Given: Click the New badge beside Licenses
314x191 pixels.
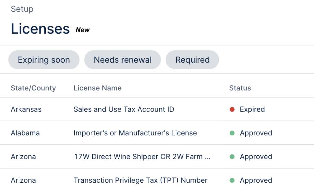Looking at the screenshot, I should (83, 30).
